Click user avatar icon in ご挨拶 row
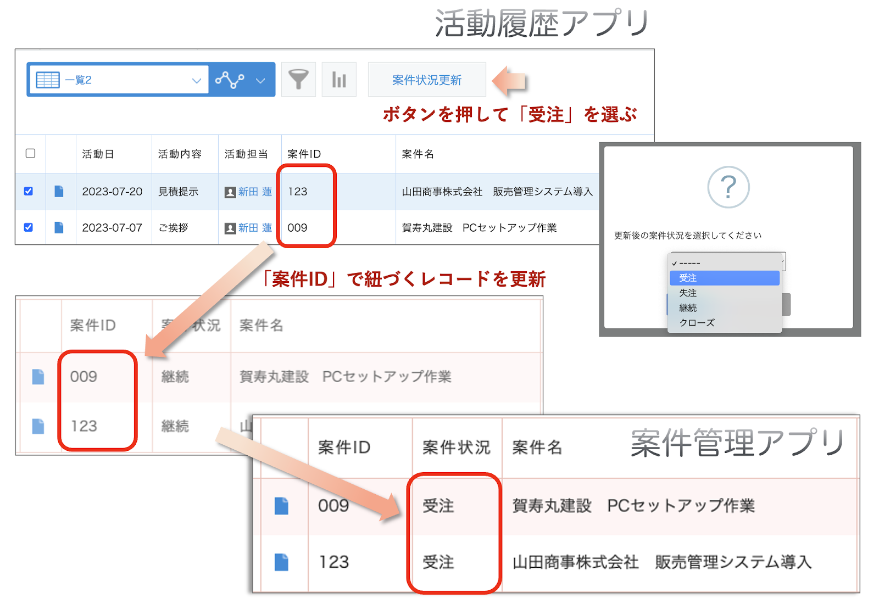This screenshot has width=879, height=615. [x=230, y=228]
